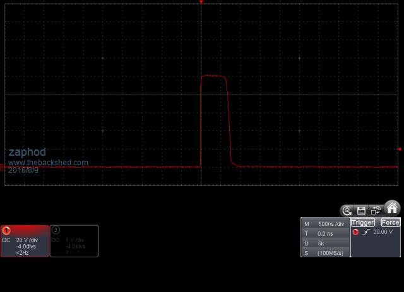The width and height of the screenshot is (404, 292).
Task: Tap the Home icon
Action: (x=392, y=208)
